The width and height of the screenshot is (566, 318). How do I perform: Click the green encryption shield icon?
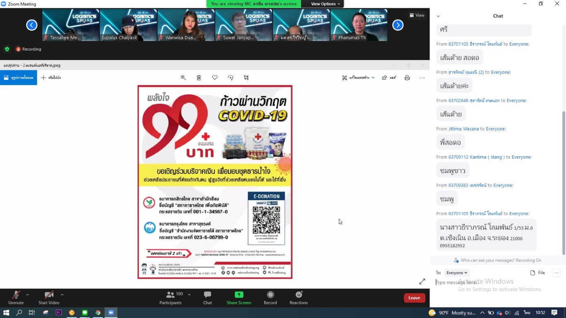point(7,49)
